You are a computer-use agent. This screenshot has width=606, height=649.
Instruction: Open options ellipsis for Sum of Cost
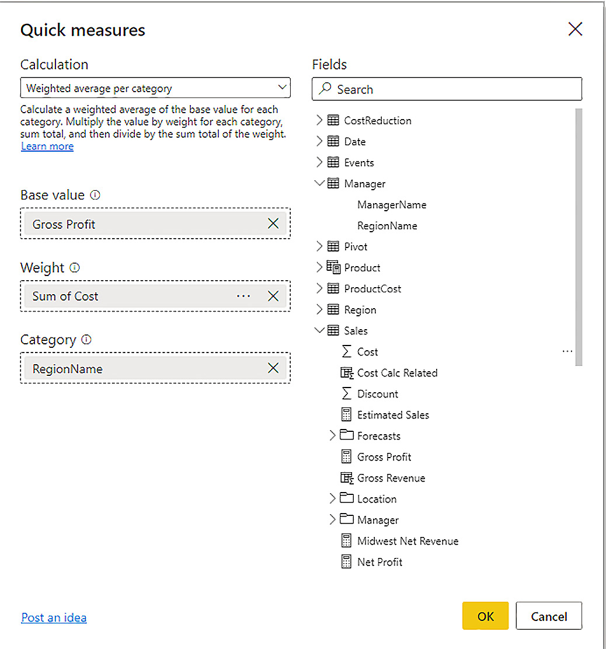tap(243, 296)
